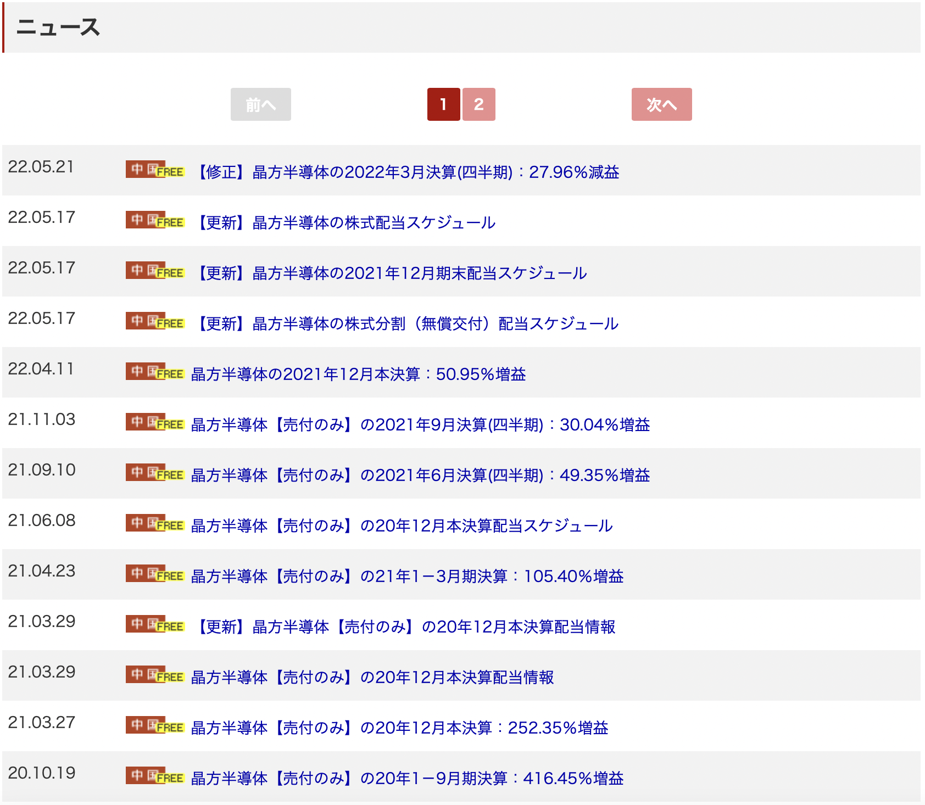Click 中国FREE badge on 22.04.11 row

[155, 372]
